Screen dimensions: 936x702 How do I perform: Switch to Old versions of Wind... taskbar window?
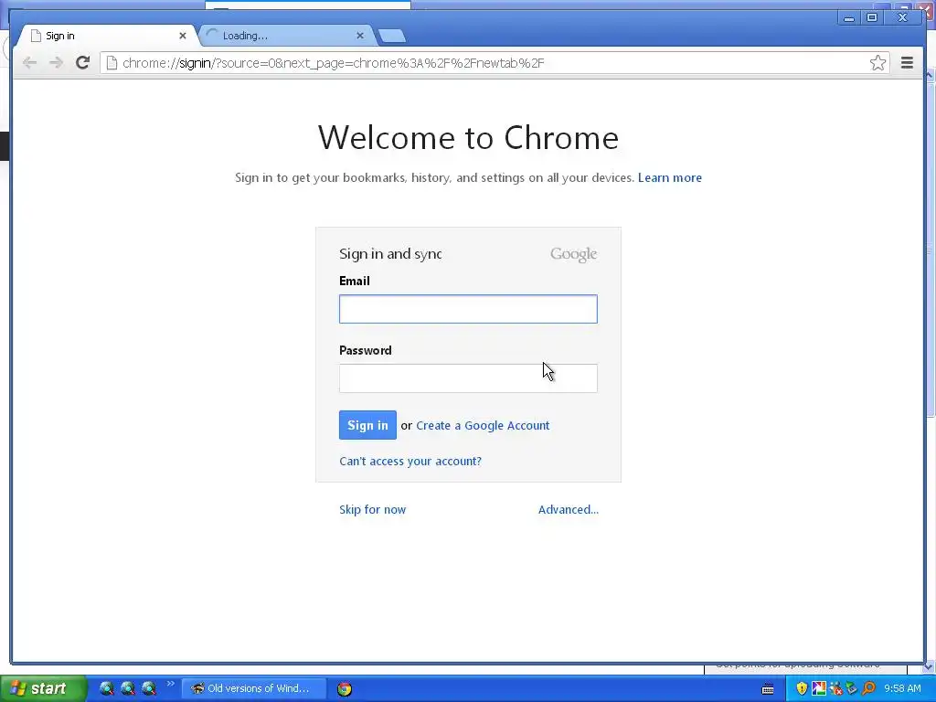pos(254,688)
